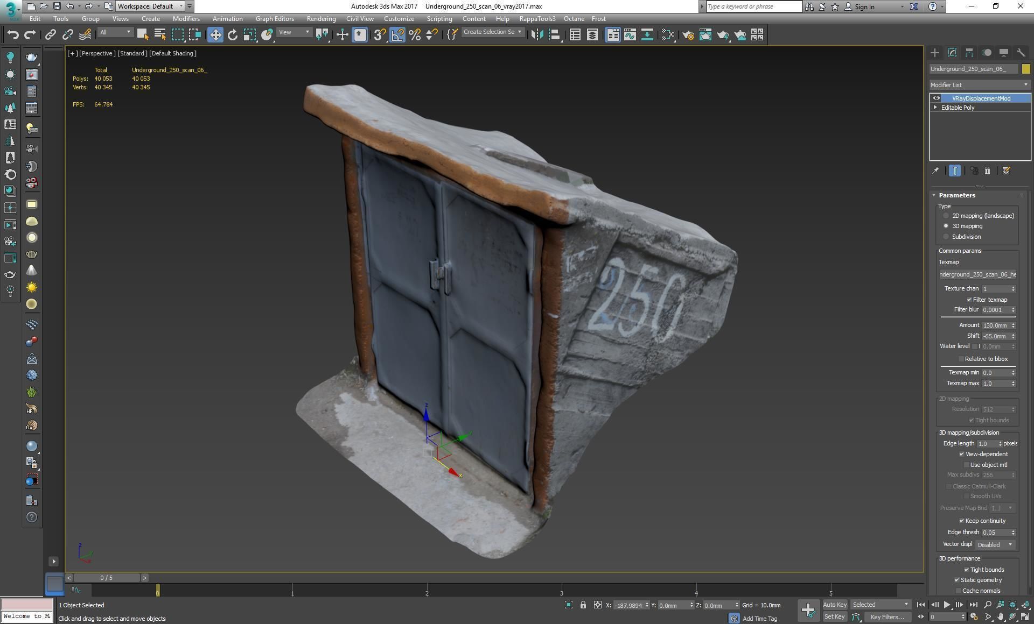Open the Mirror tool
This screenshot has height=624, width=1034.
click(x=537, y=35)
